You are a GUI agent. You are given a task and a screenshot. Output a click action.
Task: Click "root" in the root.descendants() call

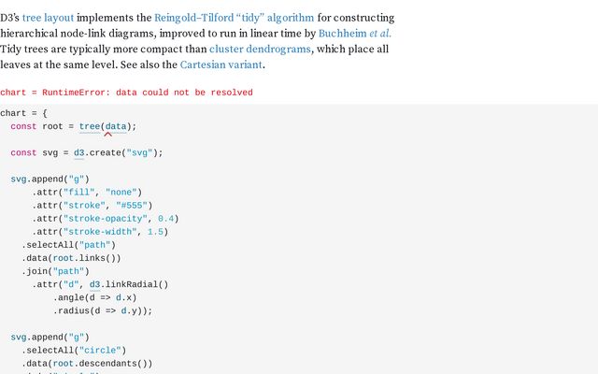[x=64, y=364]
